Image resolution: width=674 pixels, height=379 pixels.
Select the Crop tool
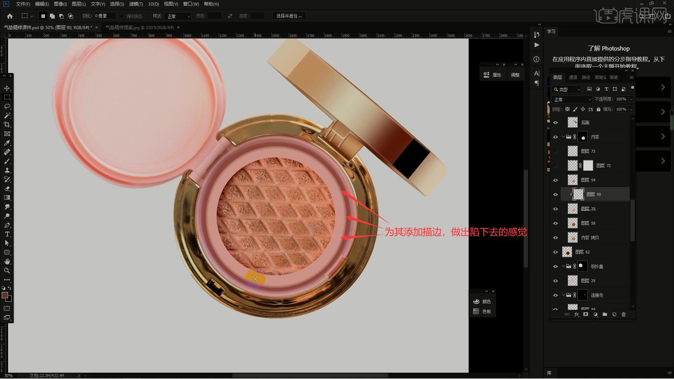click(x=7, y=125)
